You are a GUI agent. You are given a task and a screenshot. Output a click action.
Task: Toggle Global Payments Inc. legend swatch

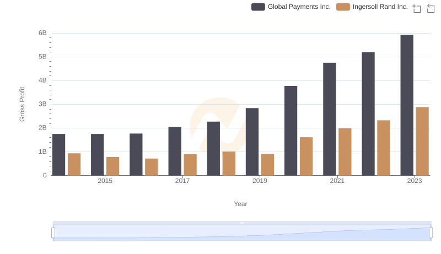pyautogui.click(x=258, y=7)
